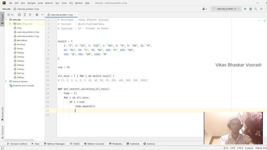
Task: Open the user account icon menu
Action: click(204, 9)
